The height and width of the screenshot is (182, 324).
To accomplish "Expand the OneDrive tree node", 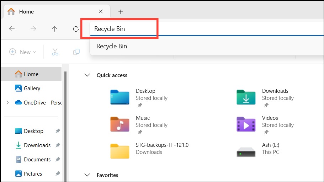I will coord(7,102).
